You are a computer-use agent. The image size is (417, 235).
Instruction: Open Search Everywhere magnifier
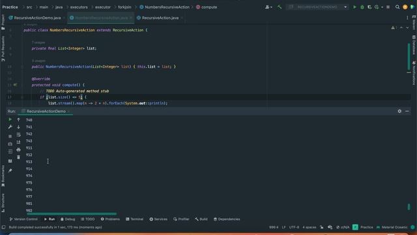(397, 7)
